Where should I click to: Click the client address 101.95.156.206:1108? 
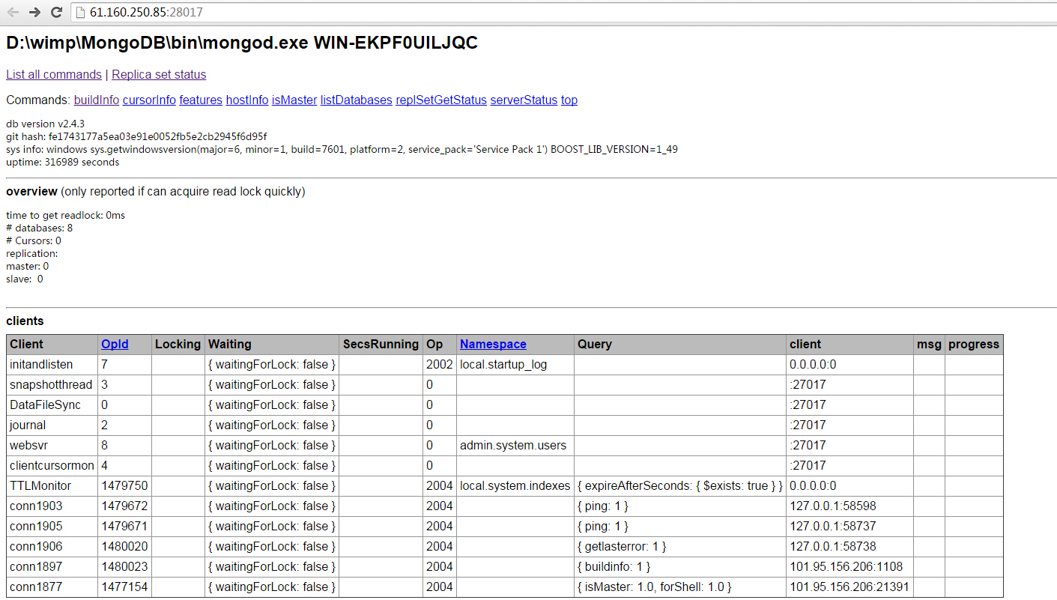pos(846,567)
